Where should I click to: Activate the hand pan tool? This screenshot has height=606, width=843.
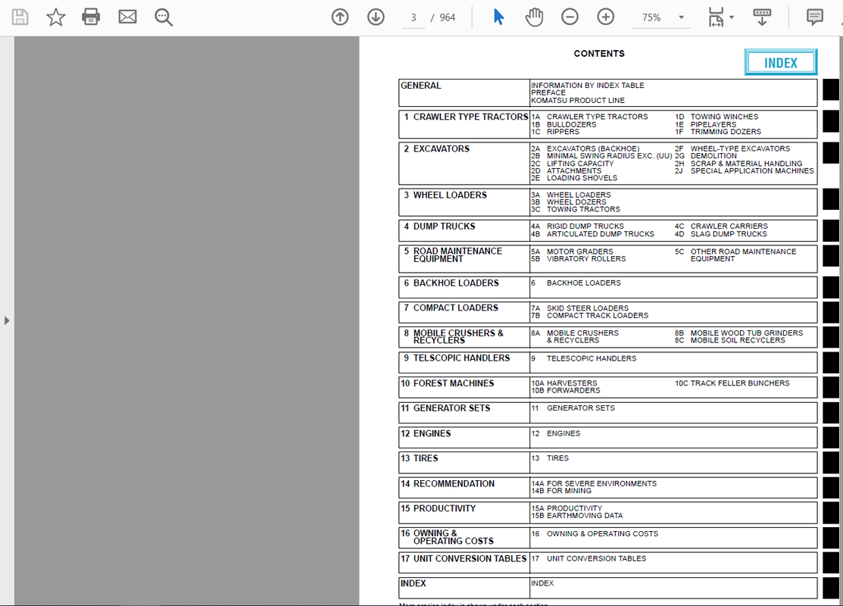[x=534, y=17]
